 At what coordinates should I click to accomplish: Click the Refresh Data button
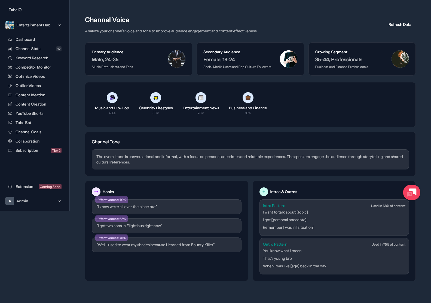400,24
